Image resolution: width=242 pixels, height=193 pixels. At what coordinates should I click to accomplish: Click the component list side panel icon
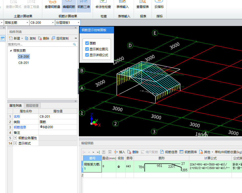3,38
